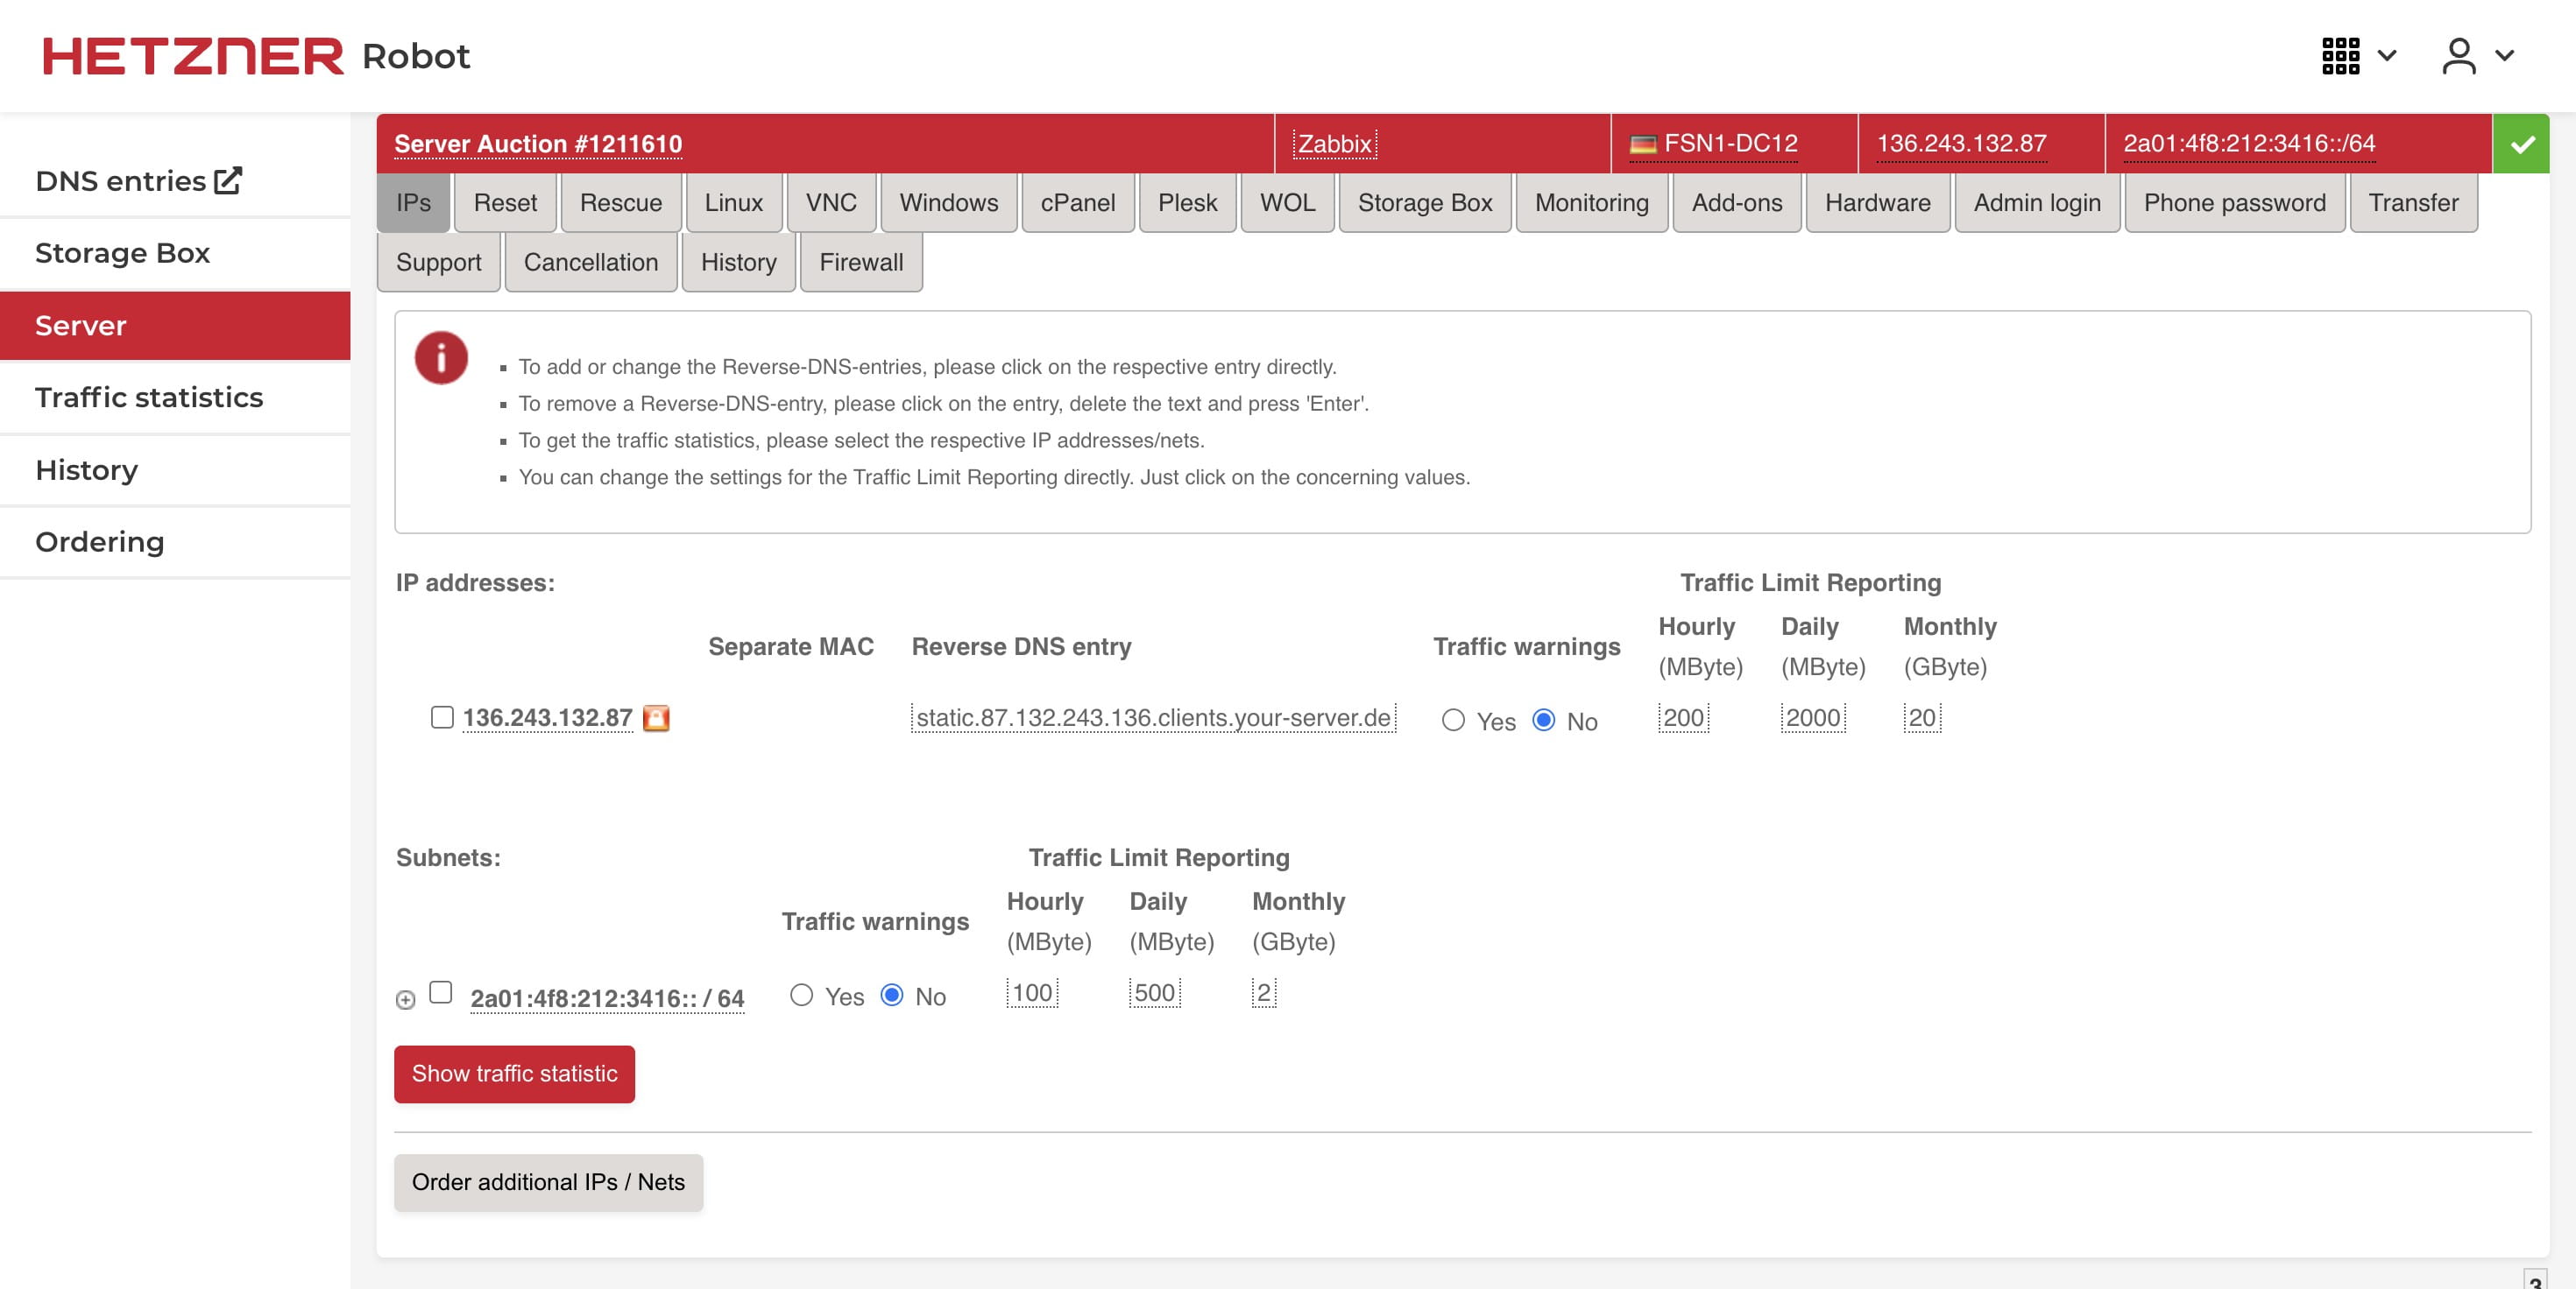Open the Transfer tab
The width and height of the screenshot is (2576, 1289).
[2413, 203]
